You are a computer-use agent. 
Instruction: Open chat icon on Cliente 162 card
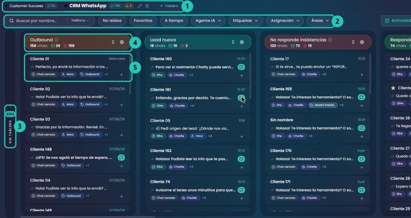click(241, 159)
